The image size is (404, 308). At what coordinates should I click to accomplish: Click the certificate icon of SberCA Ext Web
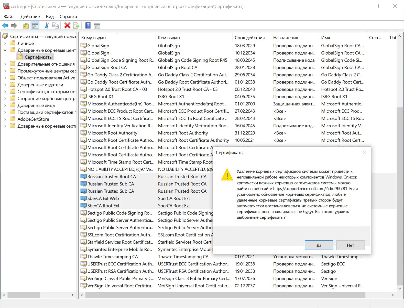[83, 198]
